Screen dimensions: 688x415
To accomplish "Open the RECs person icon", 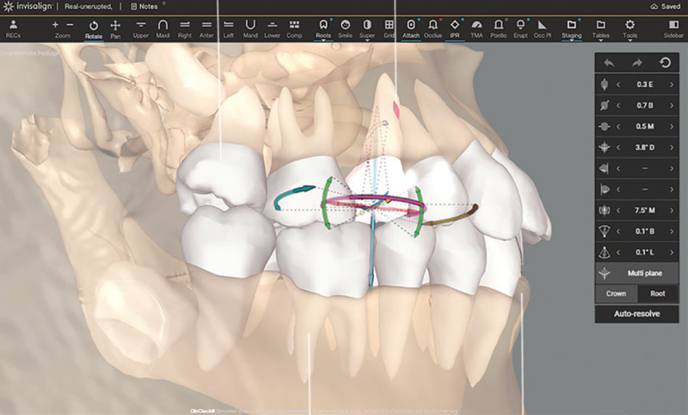I will point(13,28).
